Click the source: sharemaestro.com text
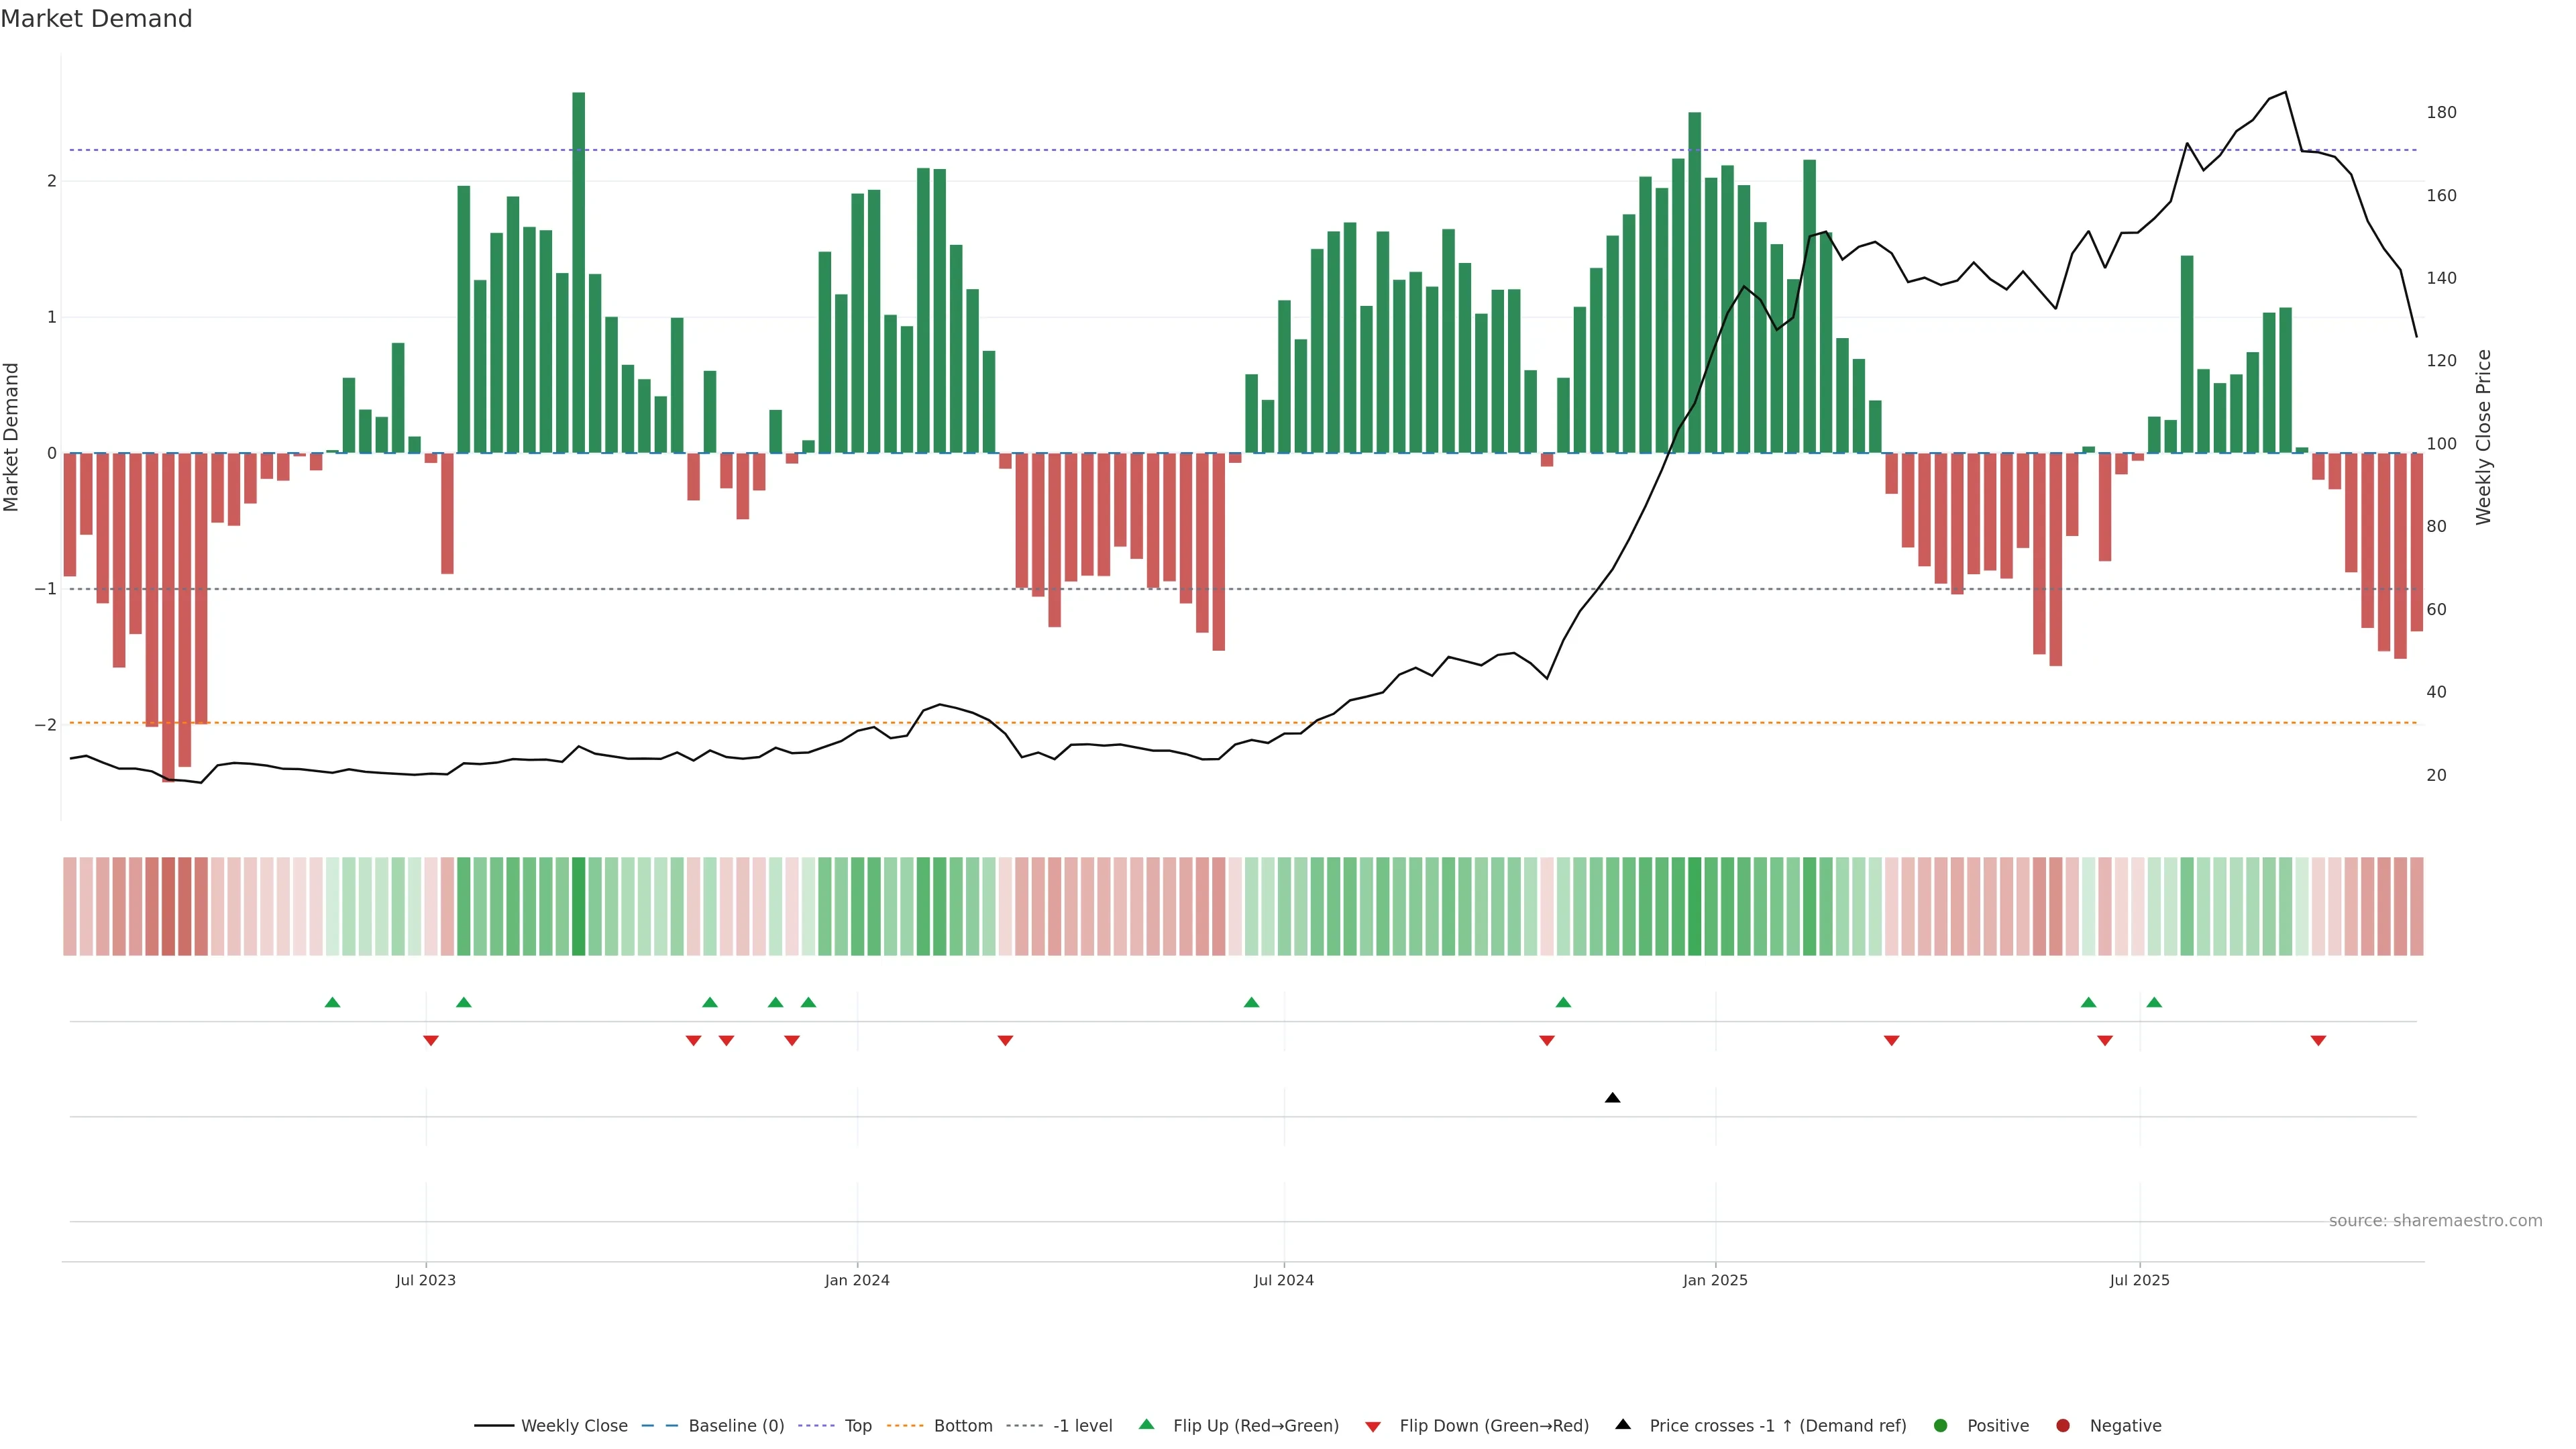2576x1449 pixels. click(x=2435, y=1221)
